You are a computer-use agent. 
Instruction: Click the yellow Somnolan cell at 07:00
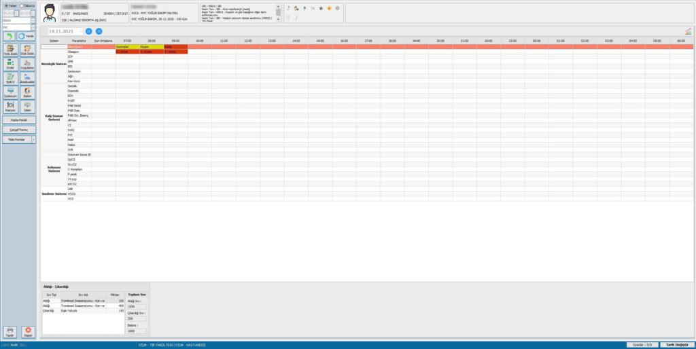(127, 47)
